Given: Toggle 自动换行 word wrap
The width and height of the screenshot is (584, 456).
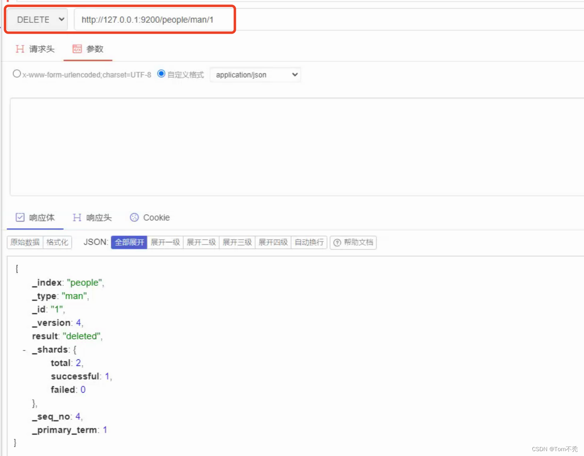Looking at the screenshot, I should click(x=309, y=242).
